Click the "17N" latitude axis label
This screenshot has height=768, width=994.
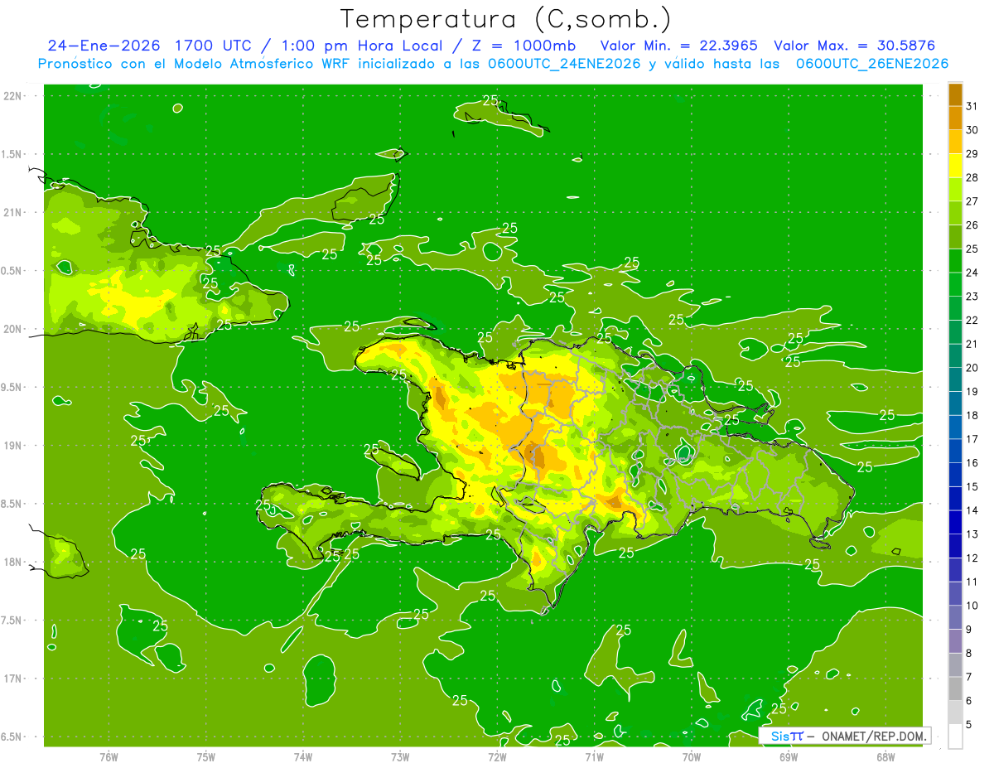[x=13, y=679]
